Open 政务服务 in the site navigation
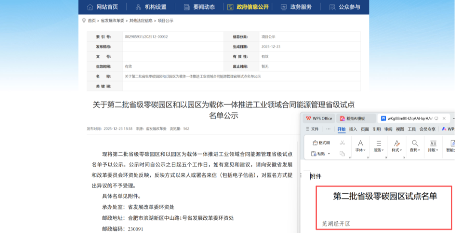The height and width of the screenshot is (233, 458). (x=301, y=7)
